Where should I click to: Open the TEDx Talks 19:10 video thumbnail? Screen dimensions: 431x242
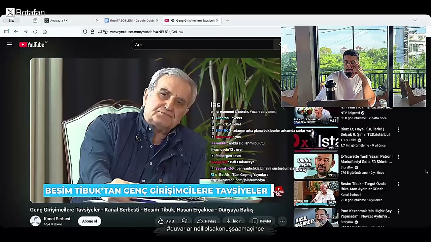(316, 139)
